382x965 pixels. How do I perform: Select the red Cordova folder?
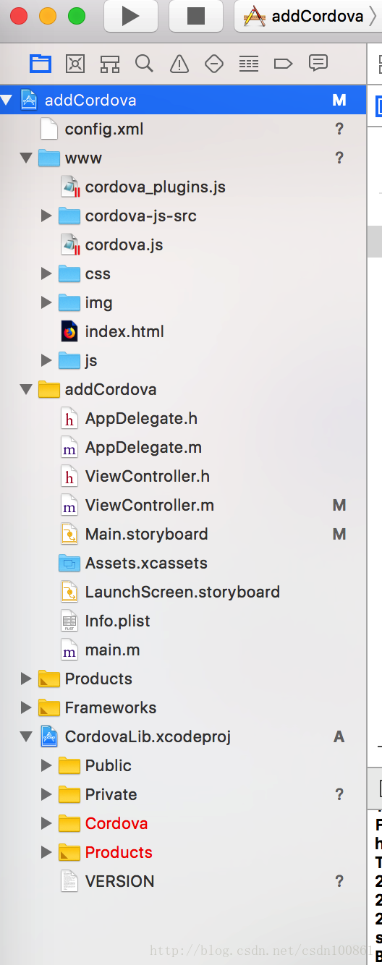[x=116, y=823]
